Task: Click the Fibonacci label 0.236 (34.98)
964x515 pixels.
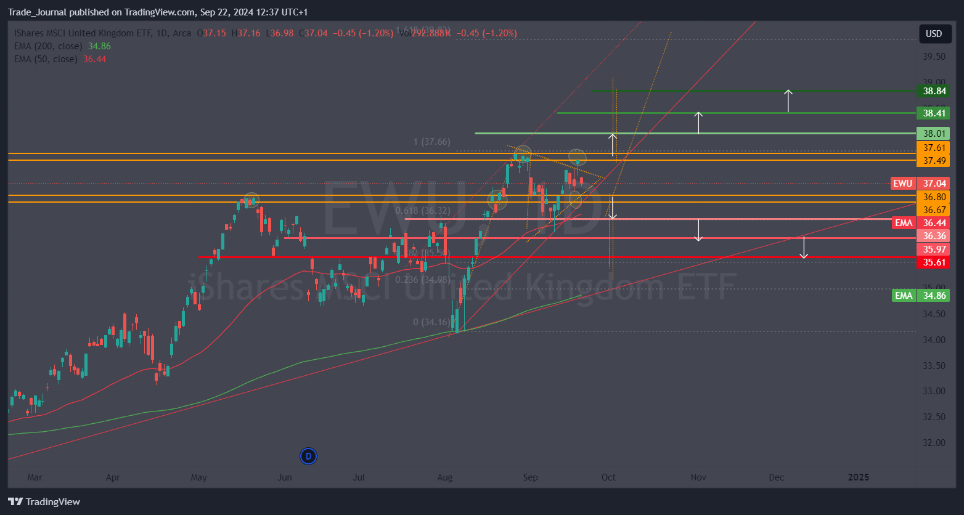Action: (423, 280)
